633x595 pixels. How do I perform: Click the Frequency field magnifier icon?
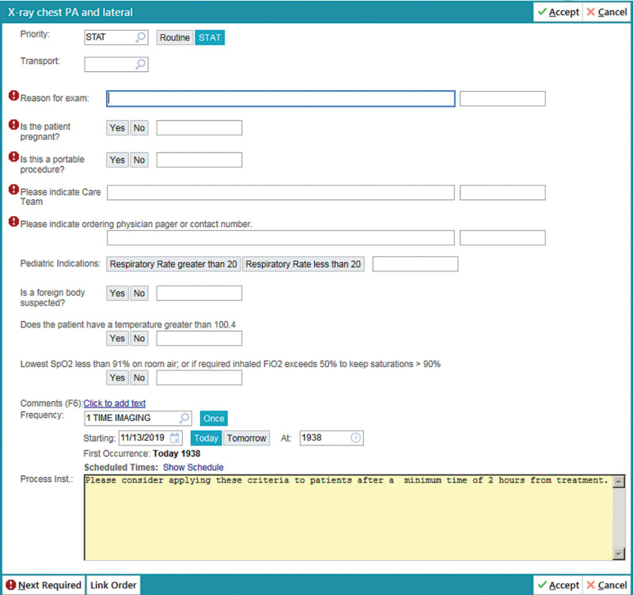click(184, 419)
